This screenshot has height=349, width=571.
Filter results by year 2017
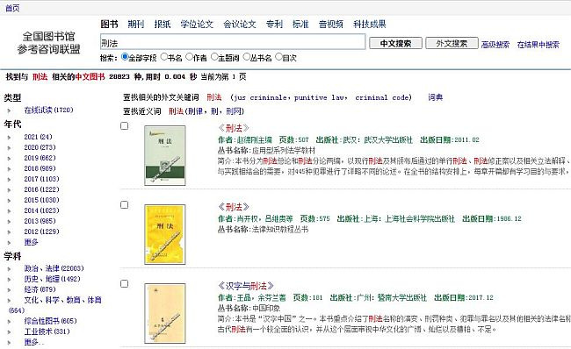coord(41,179)
